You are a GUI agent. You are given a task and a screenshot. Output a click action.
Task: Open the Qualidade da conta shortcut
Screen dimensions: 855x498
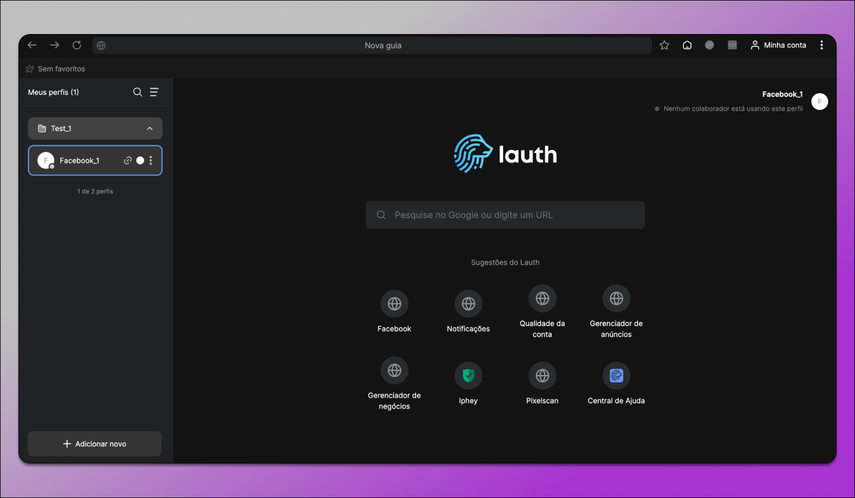coord(542,312)
